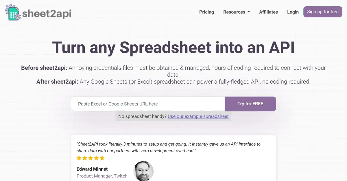Image resolution: width=347 pixels, height=181 pixels.
Task: Open the Login page
Action: coord(293,12)
